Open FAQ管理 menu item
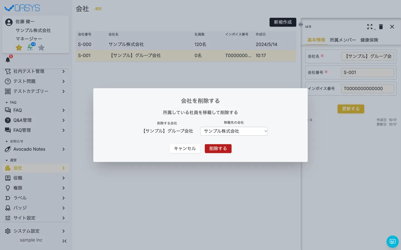Screen dimensions: 401x250 pyautogui.click(x=36, y=130)
